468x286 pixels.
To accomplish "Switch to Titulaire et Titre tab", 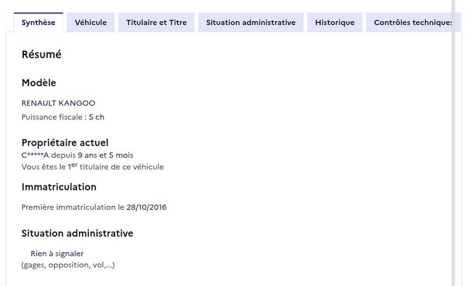I will 156,22.
